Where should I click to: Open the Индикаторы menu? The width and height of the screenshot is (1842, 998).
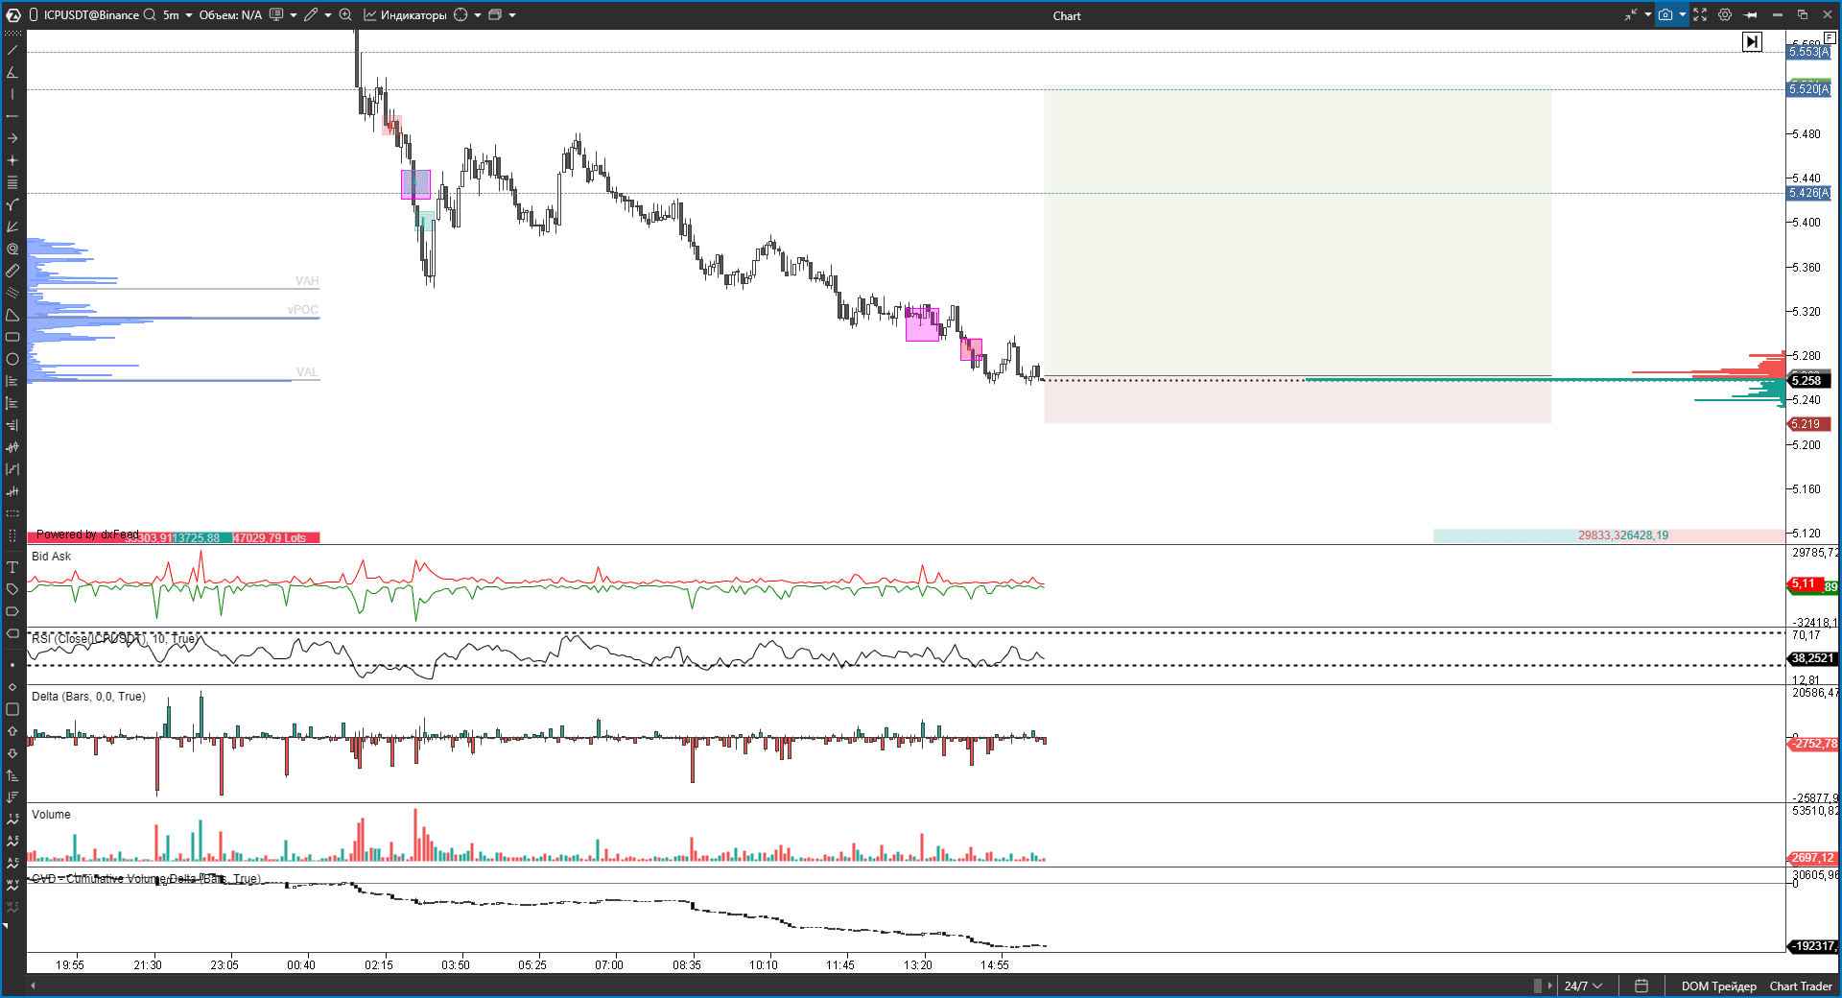point(405,15)
